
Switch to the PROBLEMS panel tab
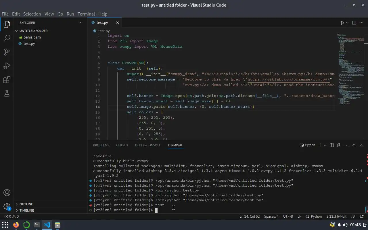pyautogui.click(x=101, y=145)
